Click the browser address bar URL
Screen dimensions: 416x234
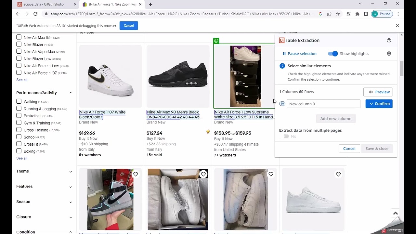pyautogui.click(x=182, y=14)
